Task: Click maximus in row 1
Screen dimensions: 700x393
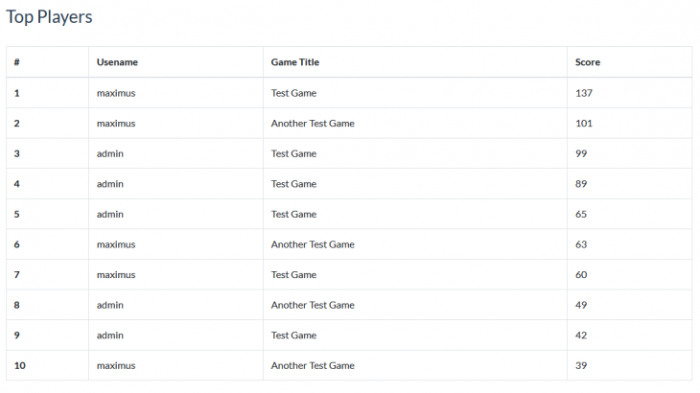Action: coord(116,93)
